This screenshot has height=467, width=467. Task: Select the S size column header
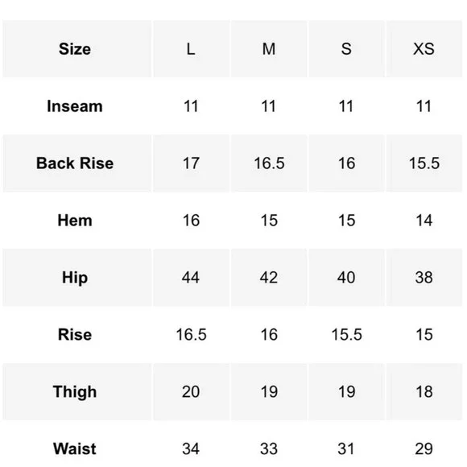[x=346, y=49]
